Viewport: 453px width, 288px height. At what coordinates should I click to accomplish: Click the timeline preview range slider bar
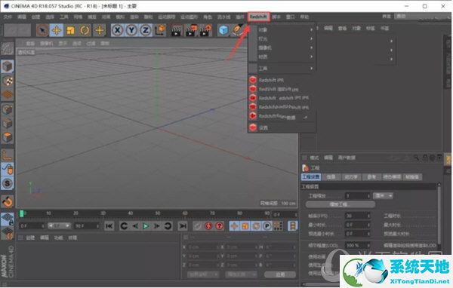[x=59, y=225]
